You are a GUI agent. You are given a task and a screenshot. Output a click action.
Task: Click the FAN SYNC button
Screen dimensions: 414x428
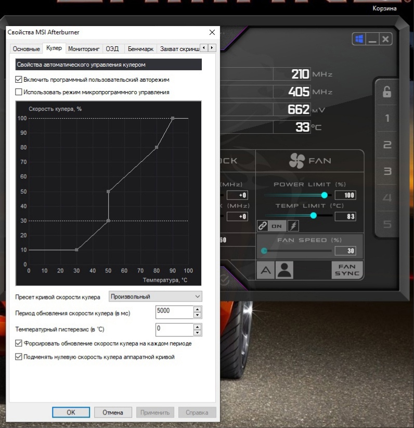point(347,270)
